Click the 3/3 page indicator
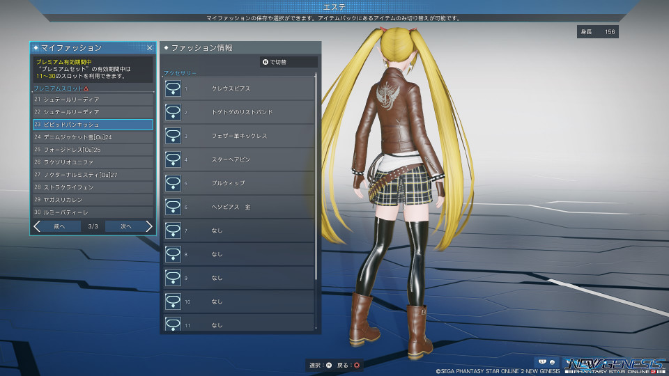 point(93,226)
